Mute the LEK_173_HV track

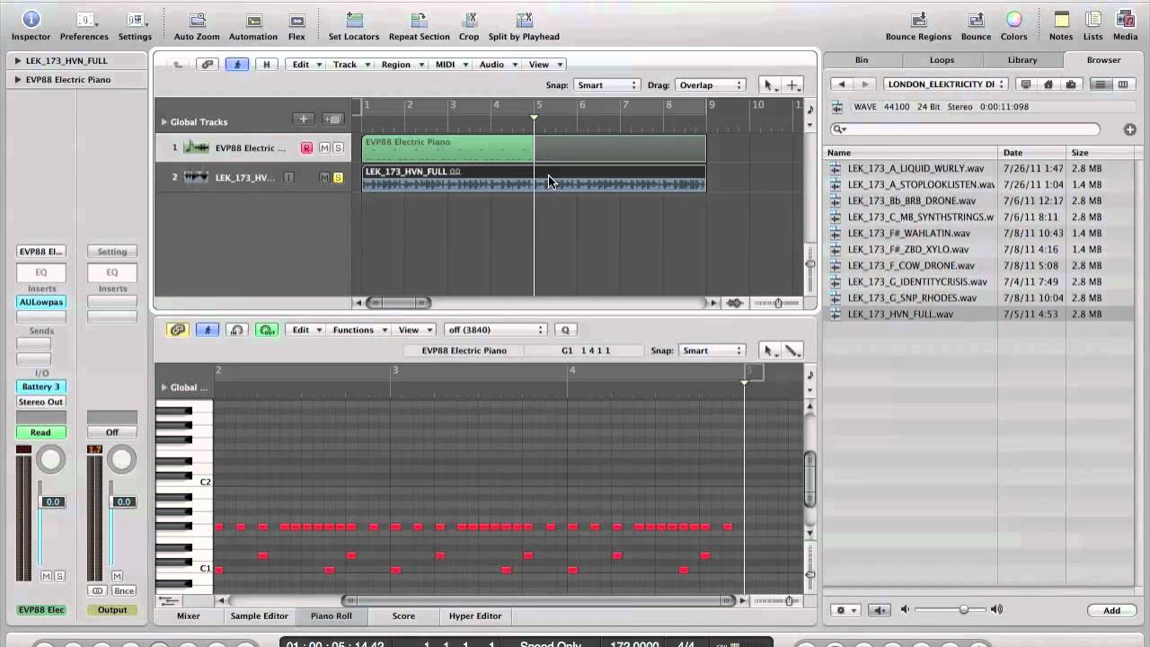pyautogui.click(x=324, y=177)
